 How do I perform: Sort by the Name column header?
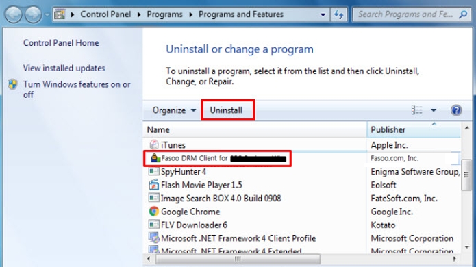point(255,129)
